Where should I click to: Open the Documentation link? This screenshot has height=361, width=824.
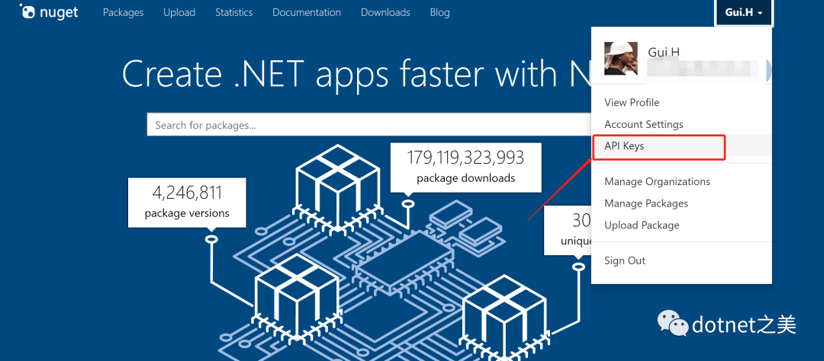(x=307, y=13)
